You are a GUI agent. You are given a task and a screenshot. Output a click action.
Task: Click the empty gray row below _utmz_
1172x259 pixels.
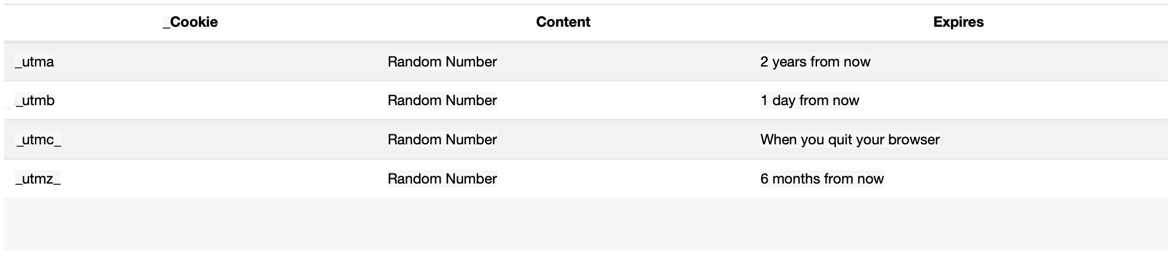click(x=586, y=224)
